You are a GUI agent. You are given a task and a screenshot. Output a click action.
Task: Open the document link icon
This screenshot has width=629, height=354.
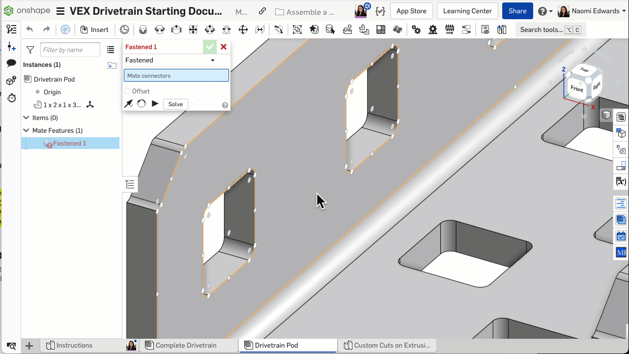click(x=262, y=11)
